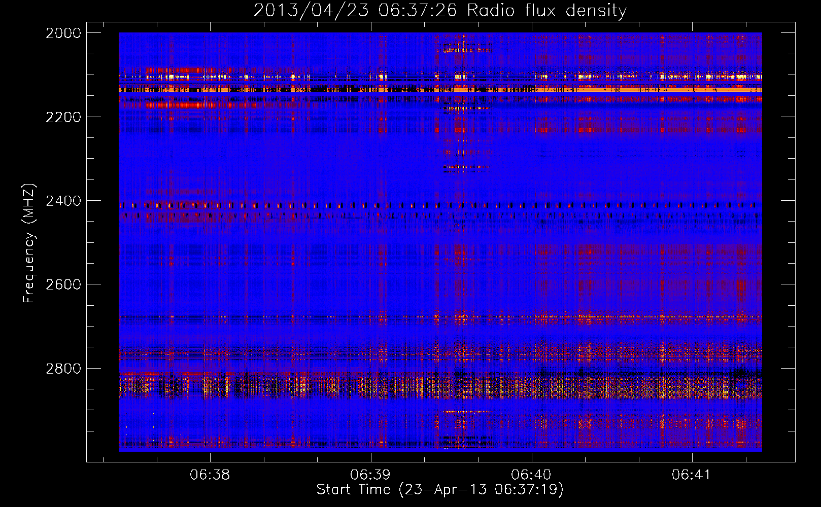Click the 06:40 time axis label
Screen dimensions: 821x507
click(531, 475)
